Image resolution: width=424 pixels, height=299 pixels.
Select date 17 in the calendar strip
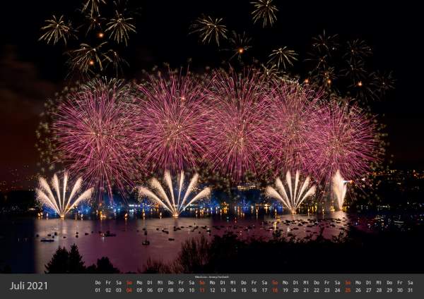[264, 291]
